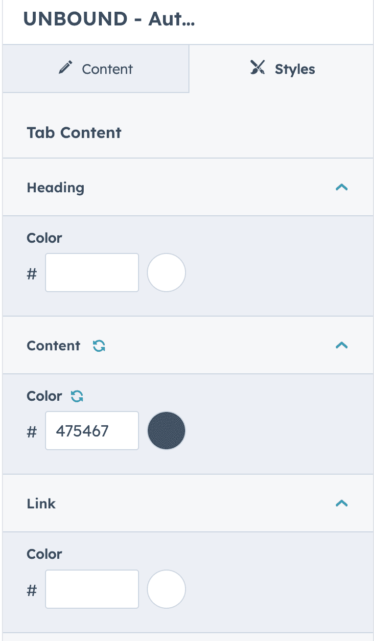This screenshot has width=374, height=641.
Task: Open the Link color picker circle
Action: click(x=166, y=589)
